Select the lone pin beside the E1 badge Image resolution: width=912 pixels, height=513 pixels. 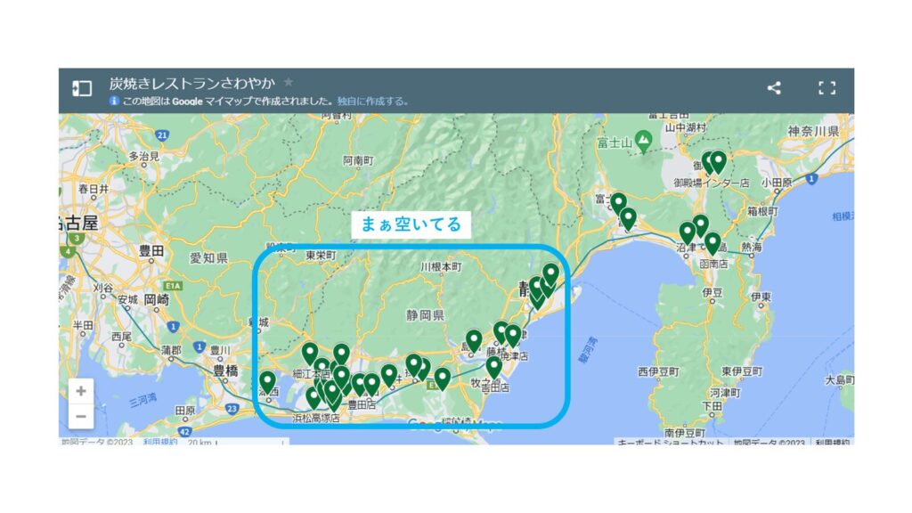pyautogui.click(x=443, y=379)
